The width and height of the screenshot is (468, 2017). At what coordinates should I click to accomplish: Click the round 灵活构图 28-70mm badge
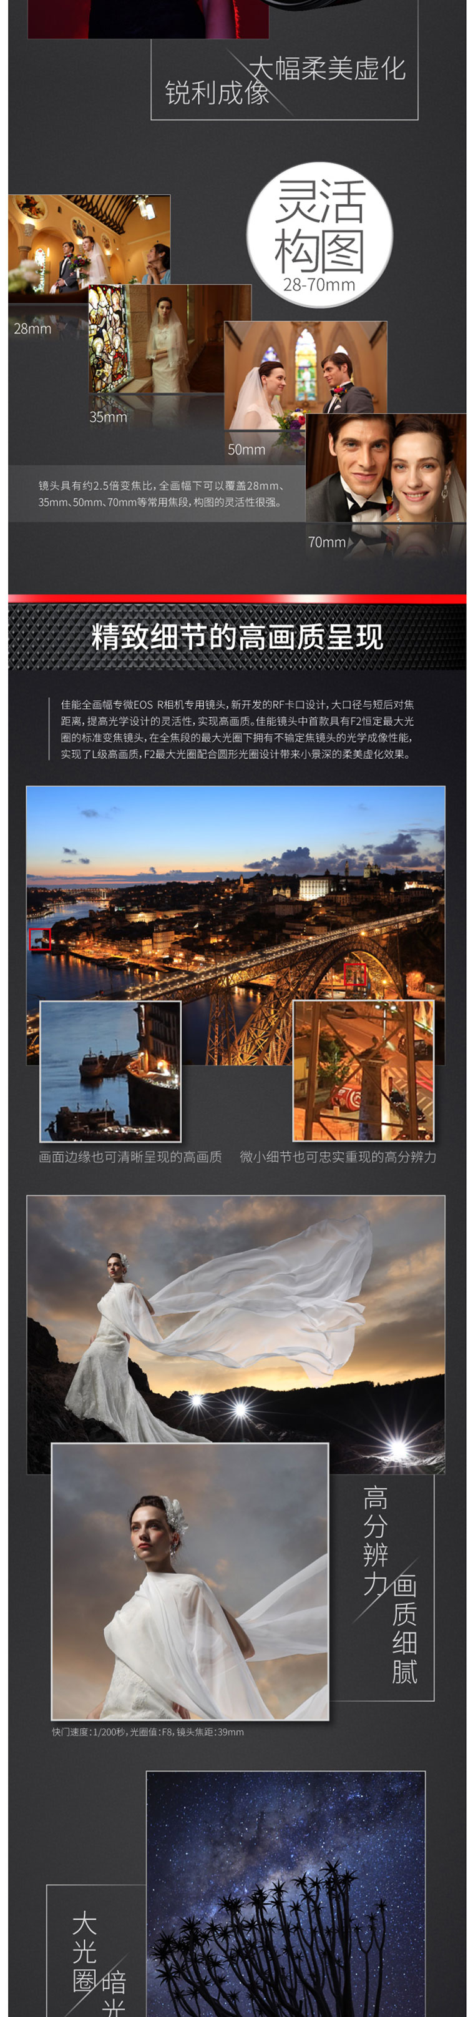(x=319, y=235)
